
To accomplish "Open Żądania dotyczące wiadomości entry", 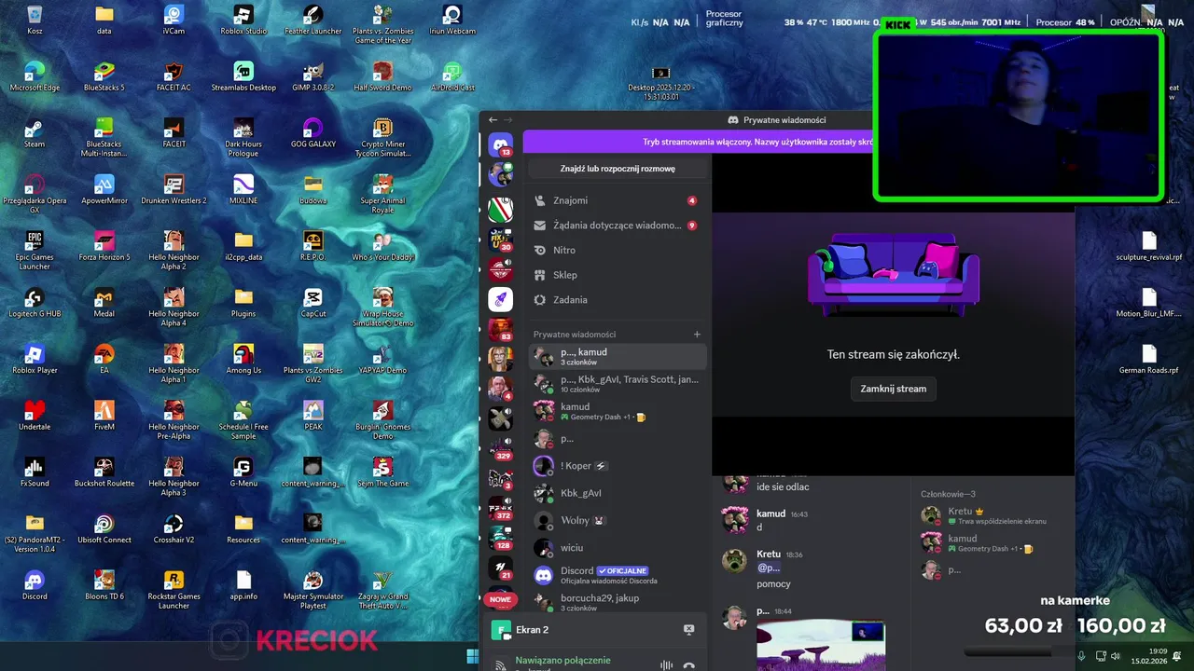I will 617,226.
